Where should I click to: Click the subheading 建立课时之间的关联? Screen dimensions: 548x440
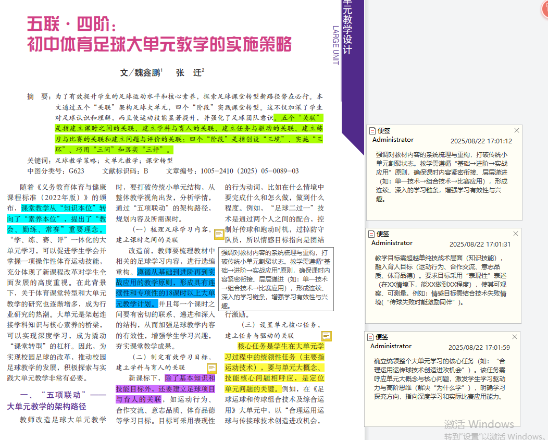pos(147,240)
